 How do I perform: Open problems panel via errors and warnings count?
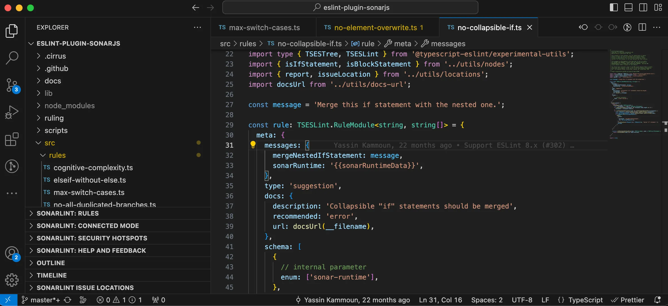119,300
